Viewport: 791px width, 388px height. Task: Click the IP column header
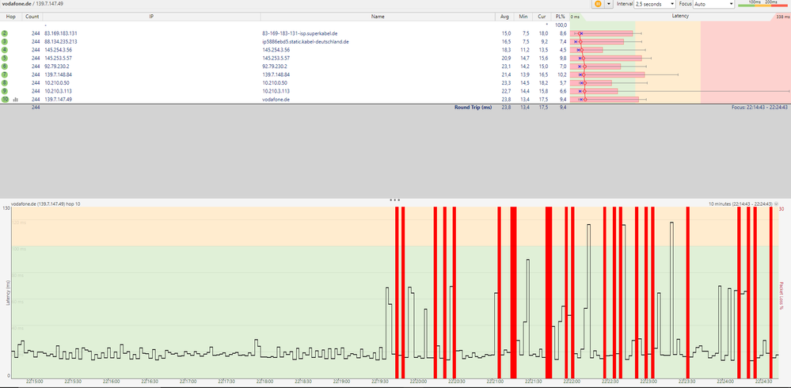point(151,17)
